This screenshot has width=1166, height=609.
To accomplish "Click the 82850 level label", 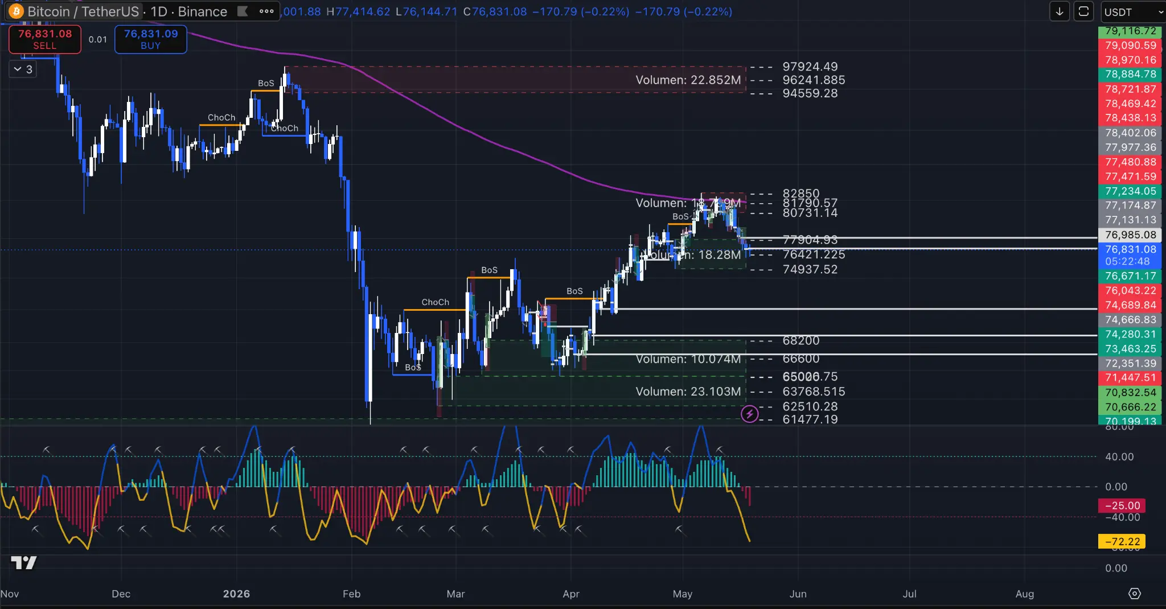I will 801,194.
